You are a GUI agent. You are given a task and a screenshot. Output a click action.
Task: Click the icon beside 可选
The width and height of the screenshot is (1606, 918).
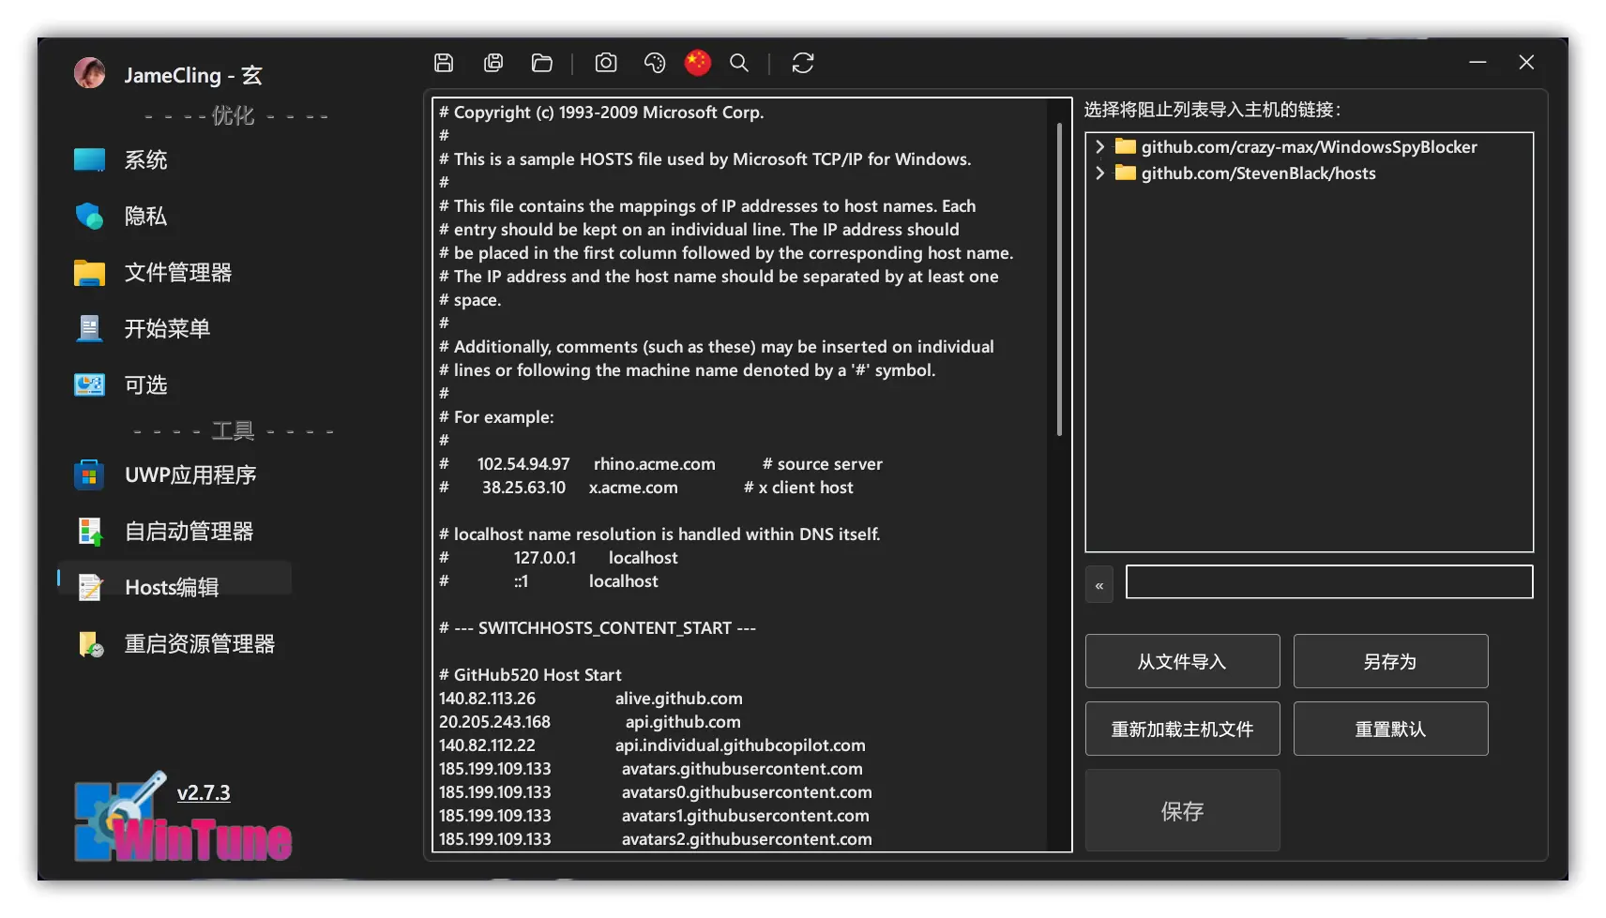point(89,384)
